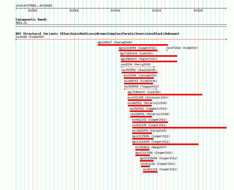Viewport: 234px width, 190px height.
Task: Select nsv611102 (Cooper2011) label
Action: coord(149,120)
